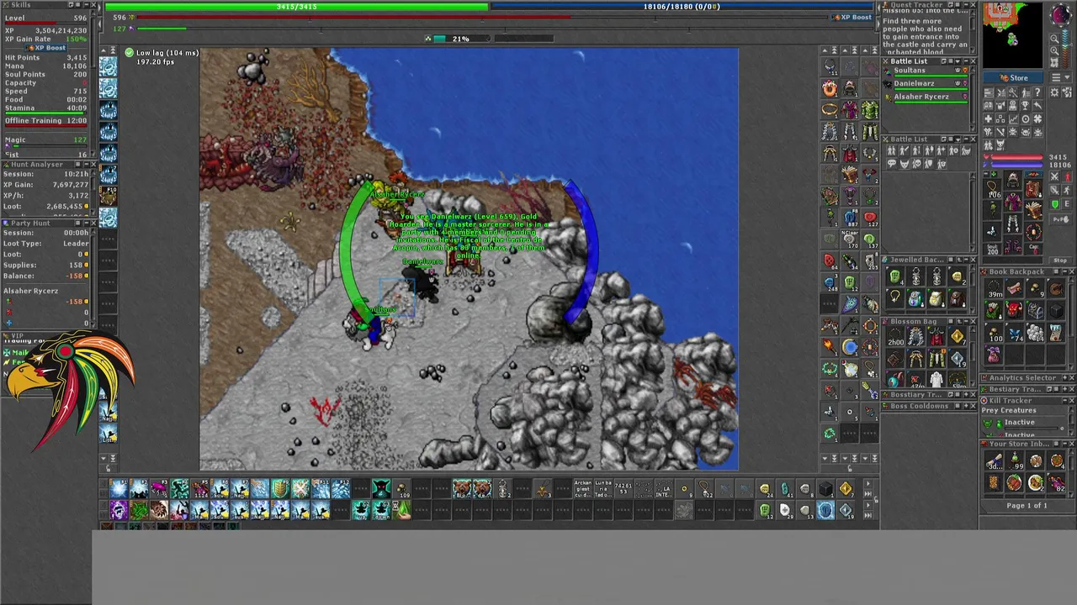Select the crossed swords full attack mode
This screenshot has height=605, width=1077.
coord(1054,176)
